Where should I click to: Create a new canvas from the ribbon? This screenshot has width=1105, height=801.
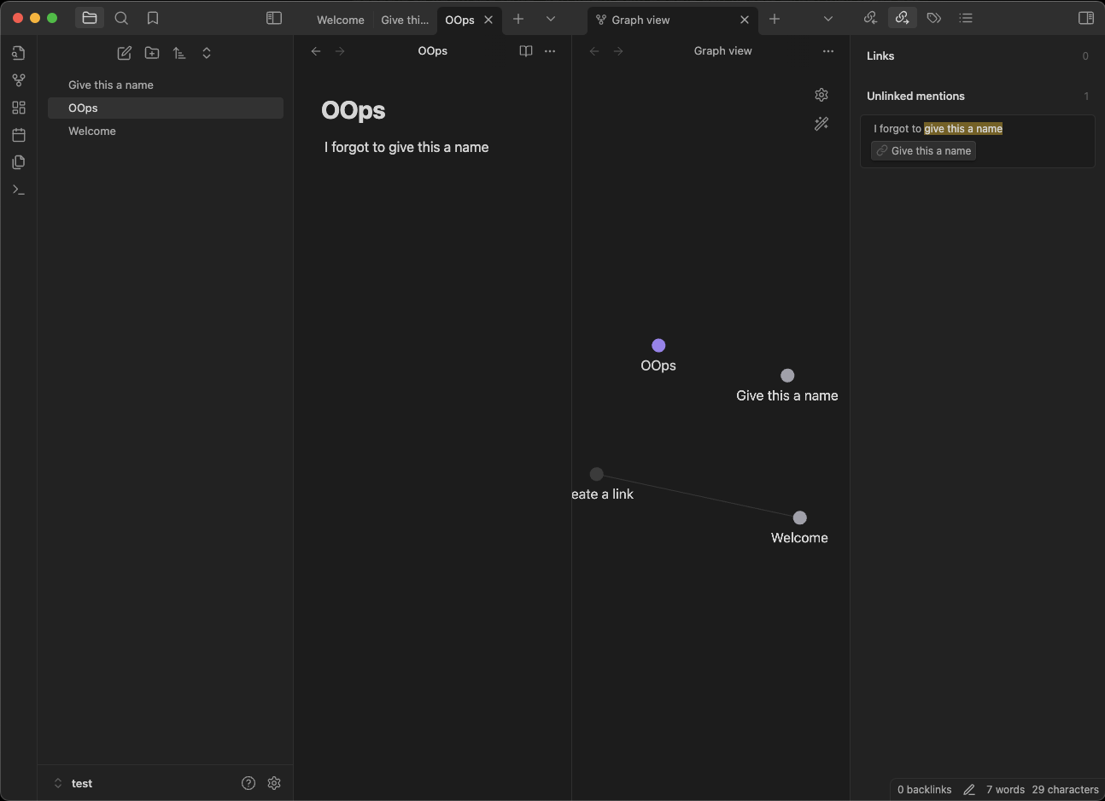point(19,108)
